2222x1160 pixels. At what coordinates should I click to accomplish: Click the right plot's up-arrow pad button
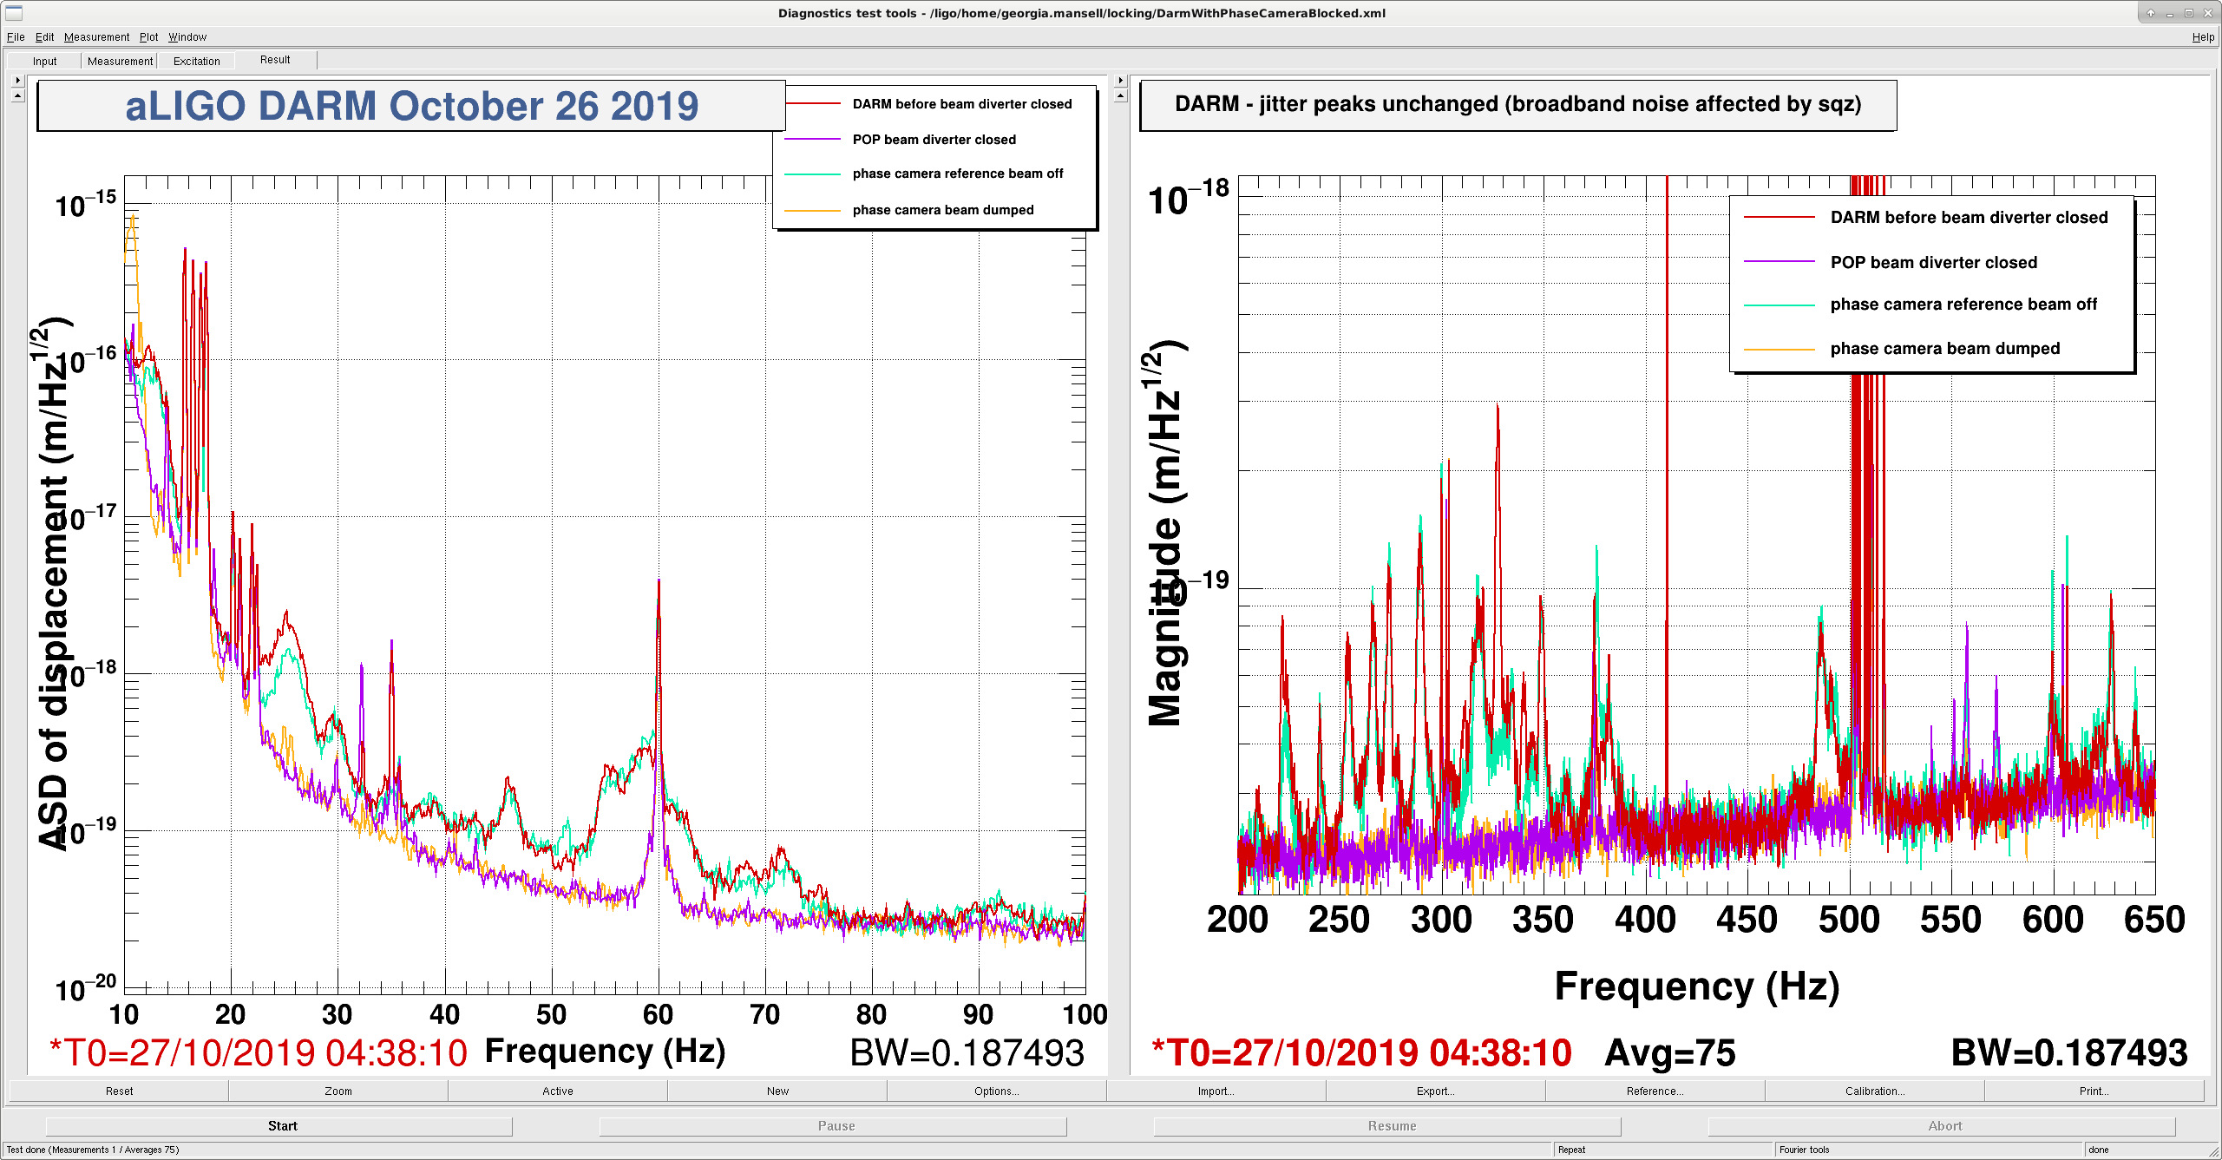[1120, 95]
